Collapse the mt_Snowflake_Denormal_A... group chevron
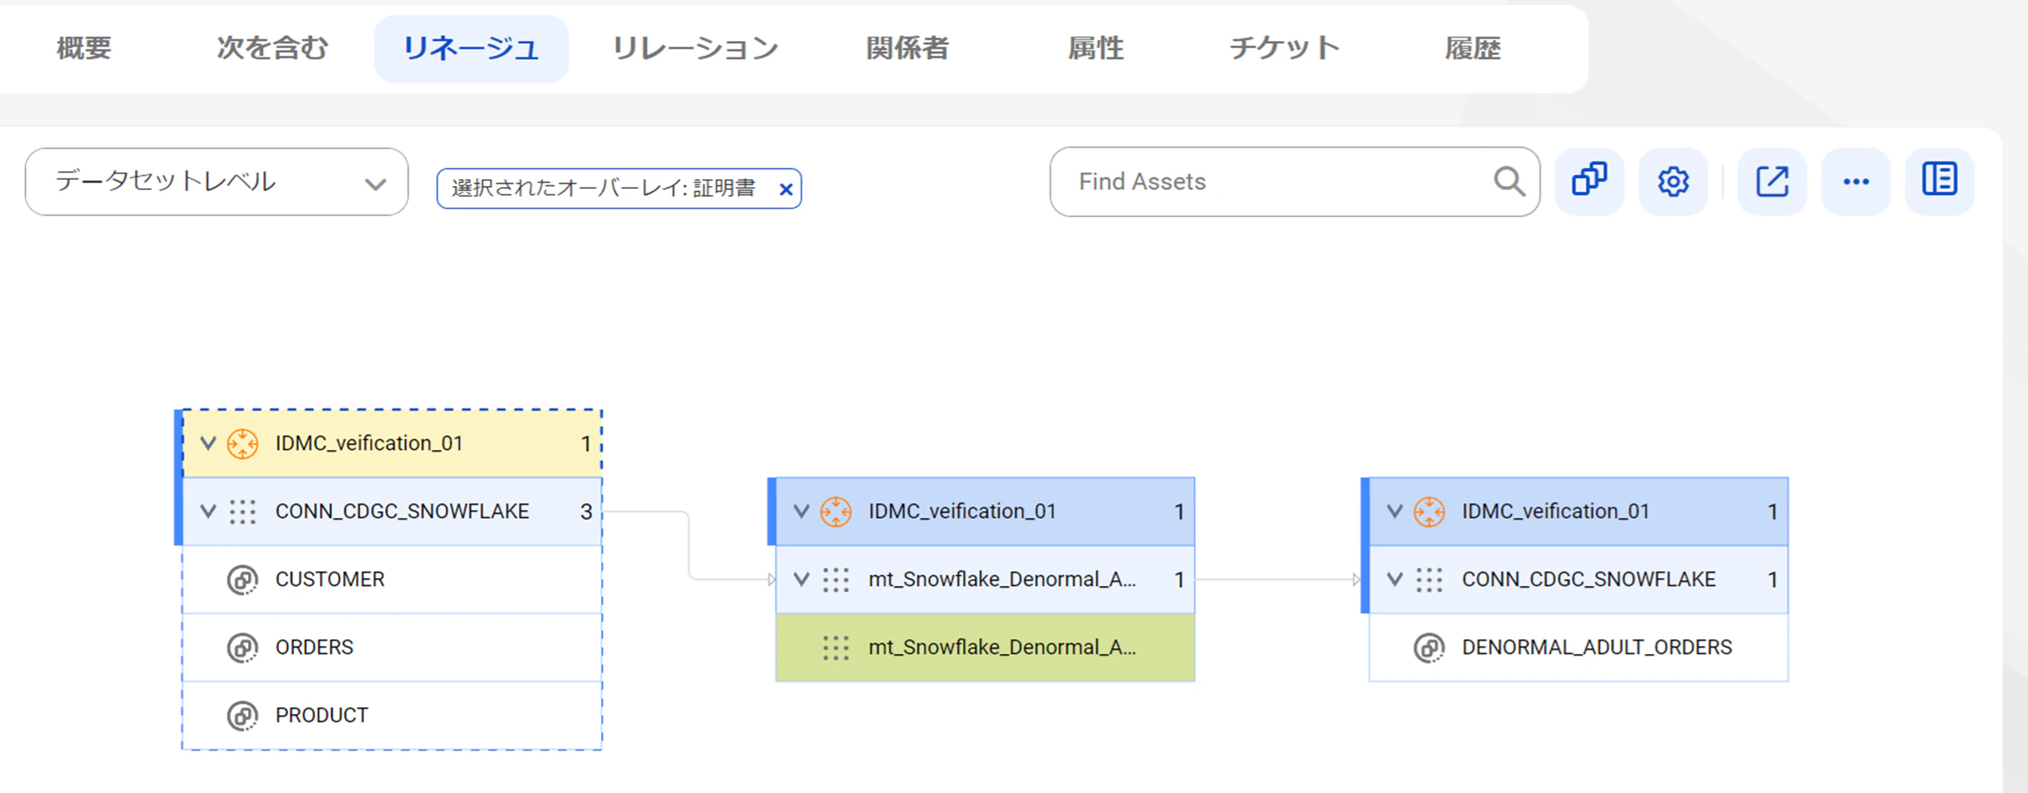 point(801,579)
